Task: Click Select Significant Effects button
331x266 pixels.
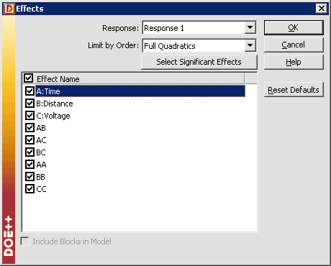Action: click(199, 62)
